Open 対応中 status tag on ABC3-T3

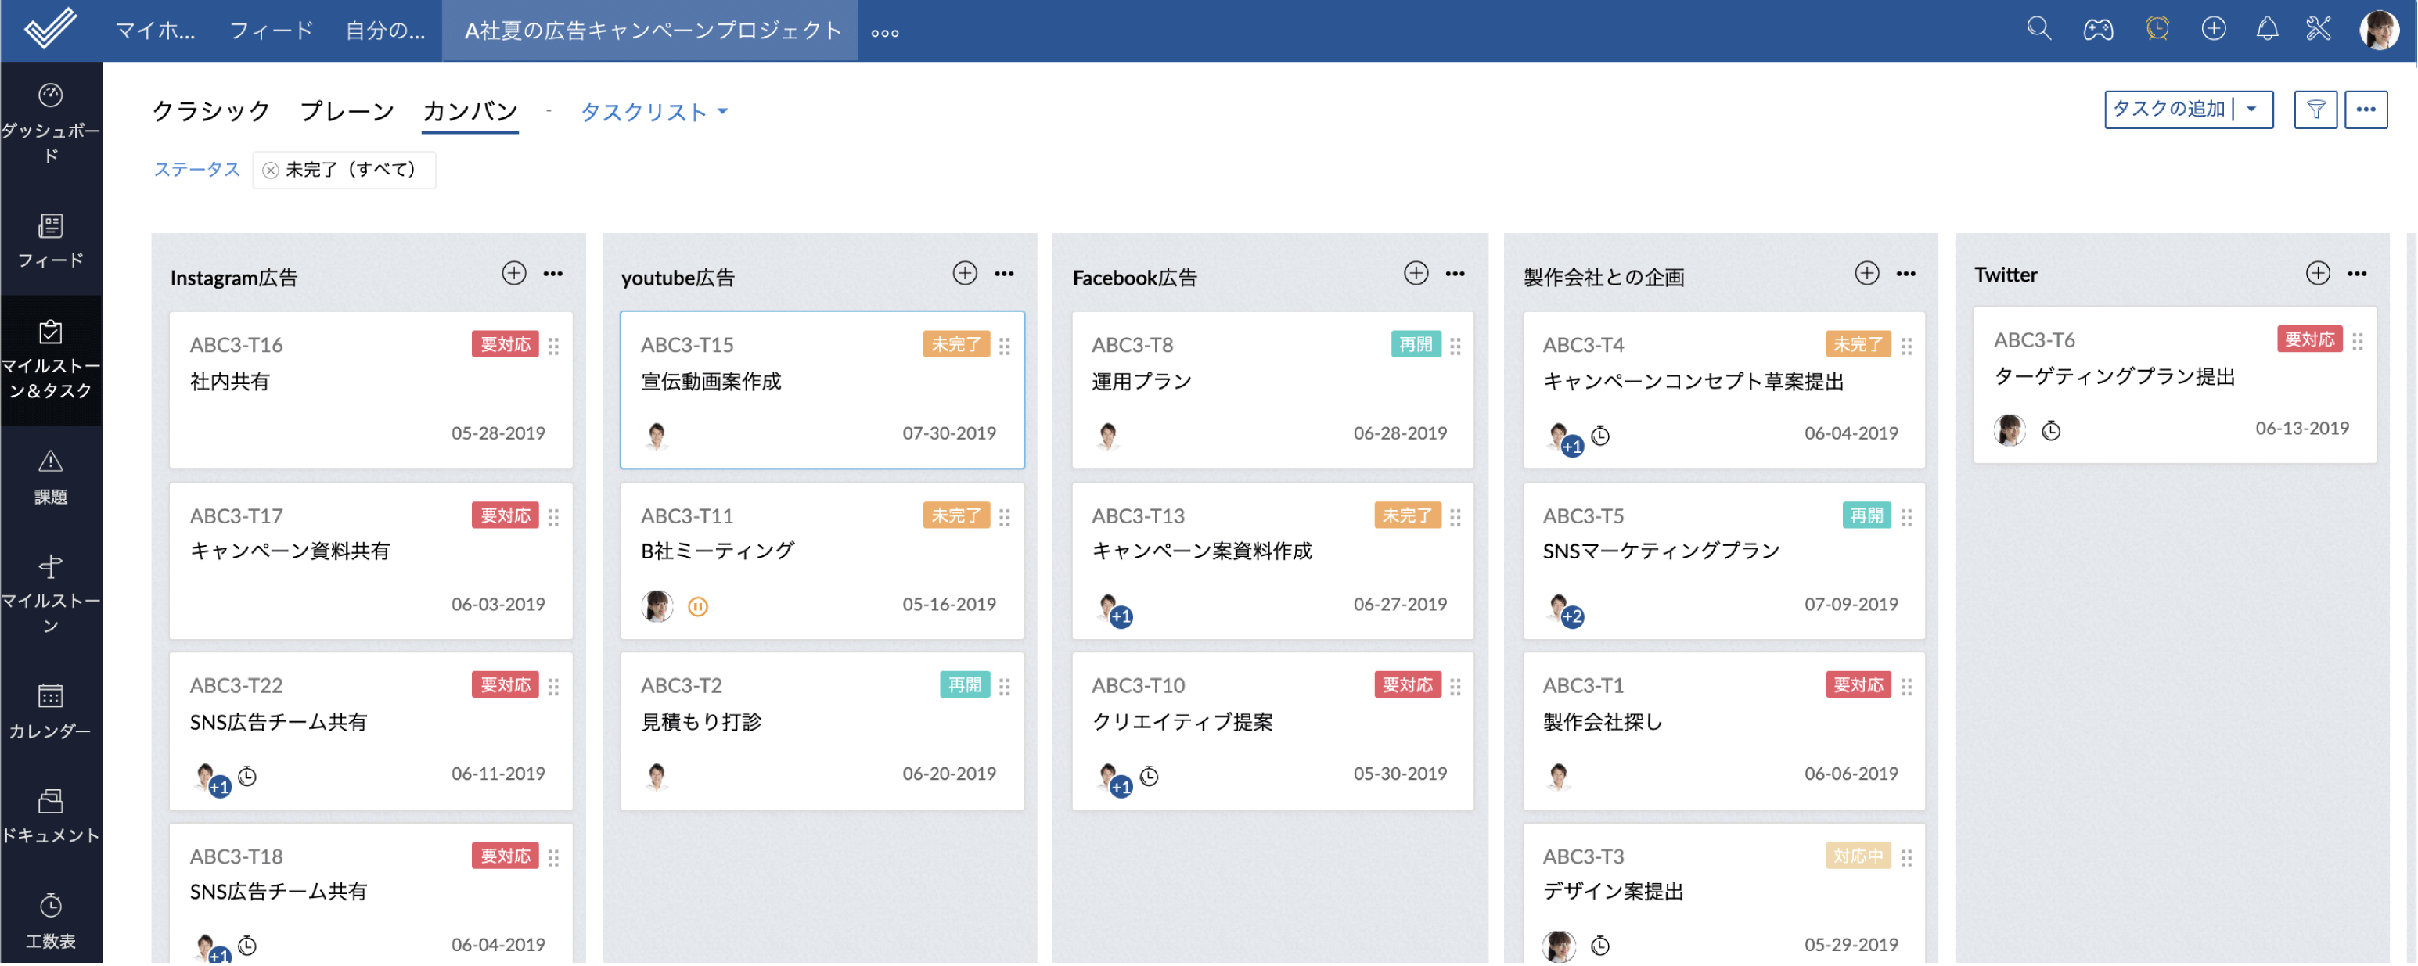(1858, 856)
